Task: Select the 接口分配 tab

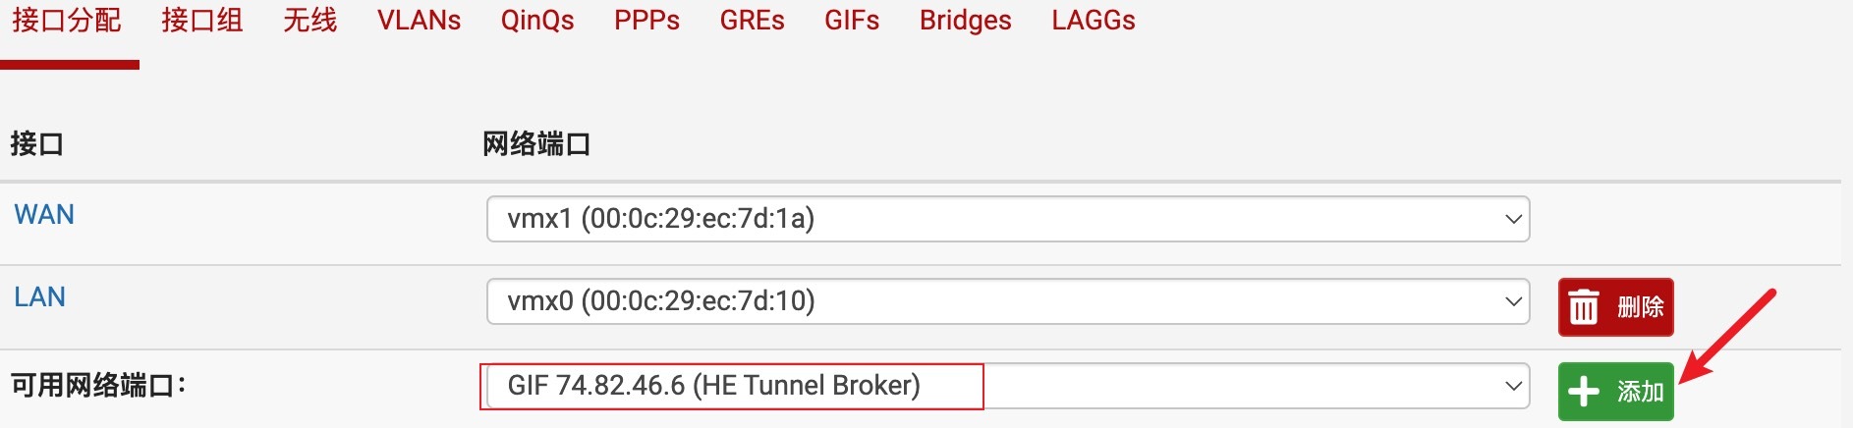Action: (67, 21)
